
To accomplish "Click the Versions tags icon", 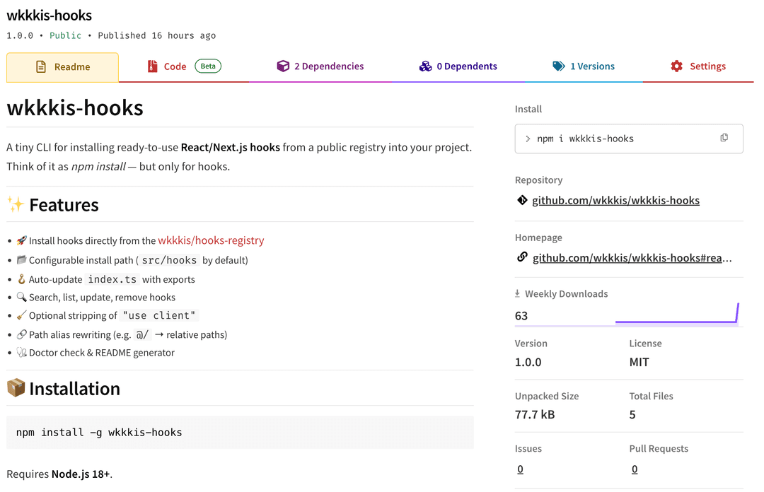I will 559,66.
